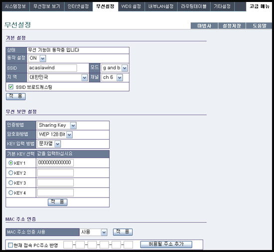Switch to the WDS 설정 tab

(x=131, y=6)
